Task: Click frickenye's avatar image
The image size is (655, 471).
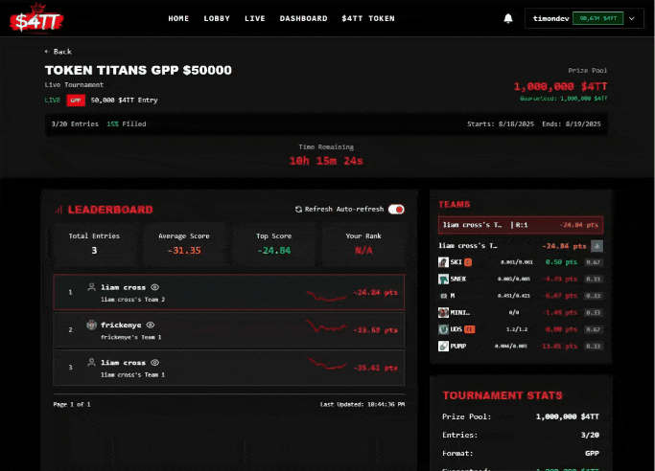Action: tap(91, 325)
